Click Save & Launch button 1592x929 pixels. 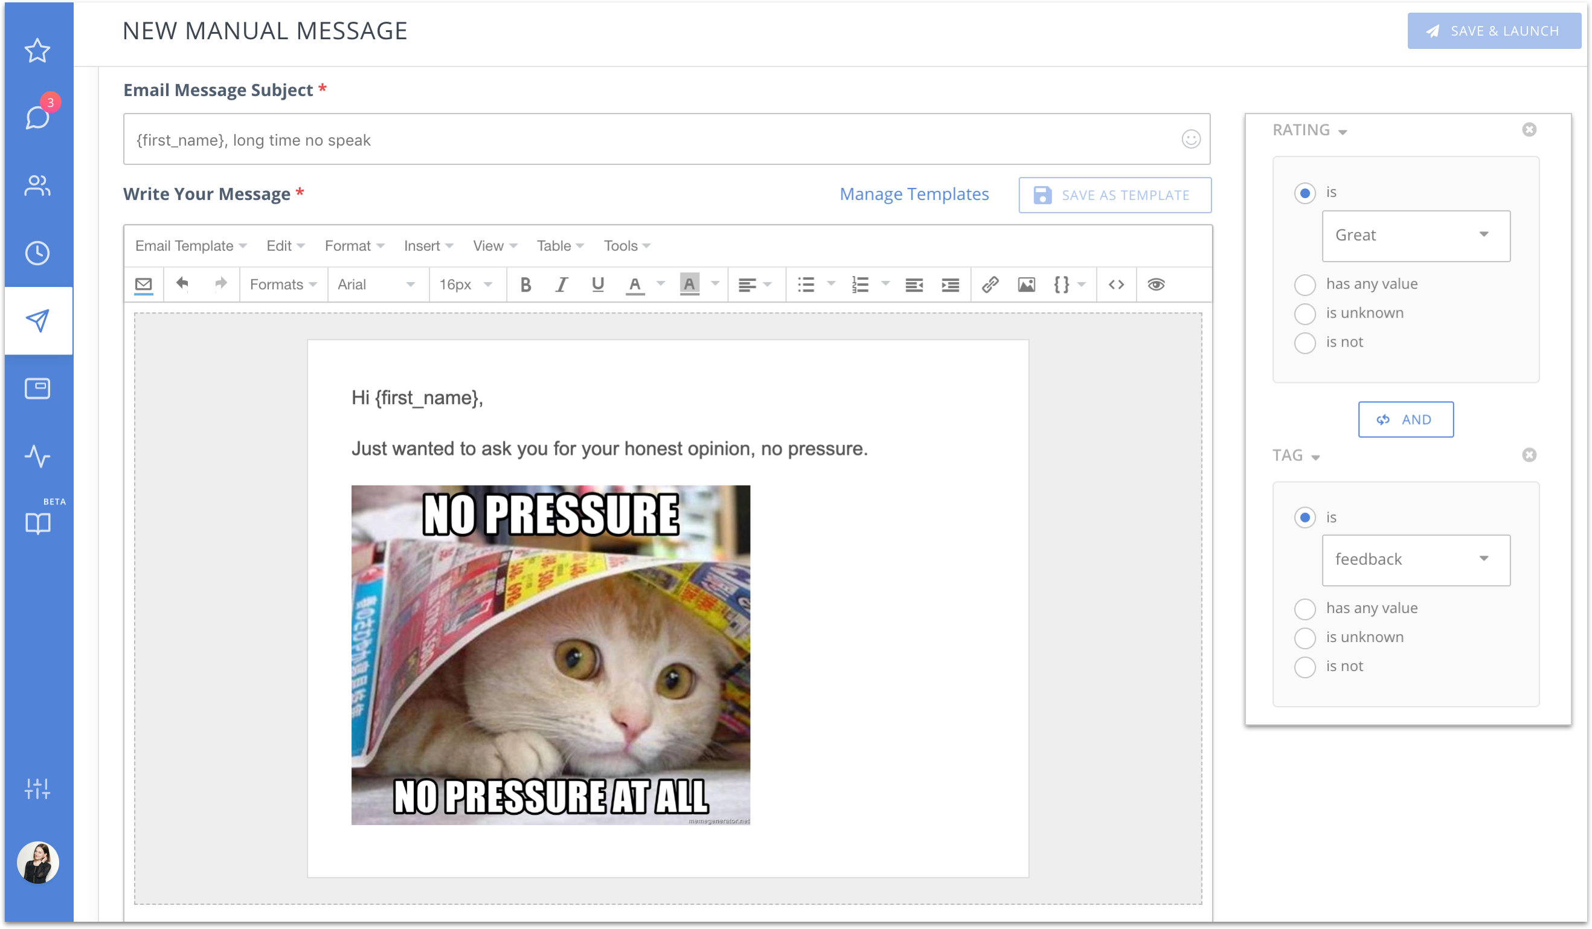coord(1494,31)
